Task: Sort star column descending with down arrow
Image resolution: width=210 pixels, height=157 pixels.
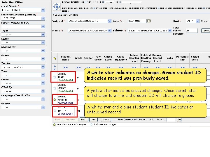Action: tap(55, 69)
